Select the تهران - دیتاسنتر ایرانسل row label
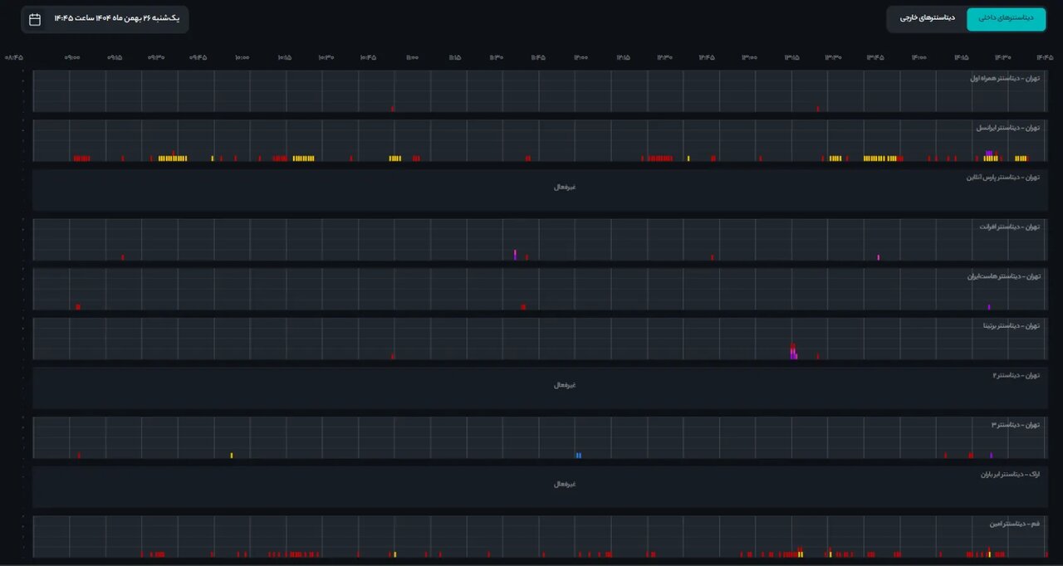Image resolution: width=1063 pixels, height=566 pixels. (1007, 128)
